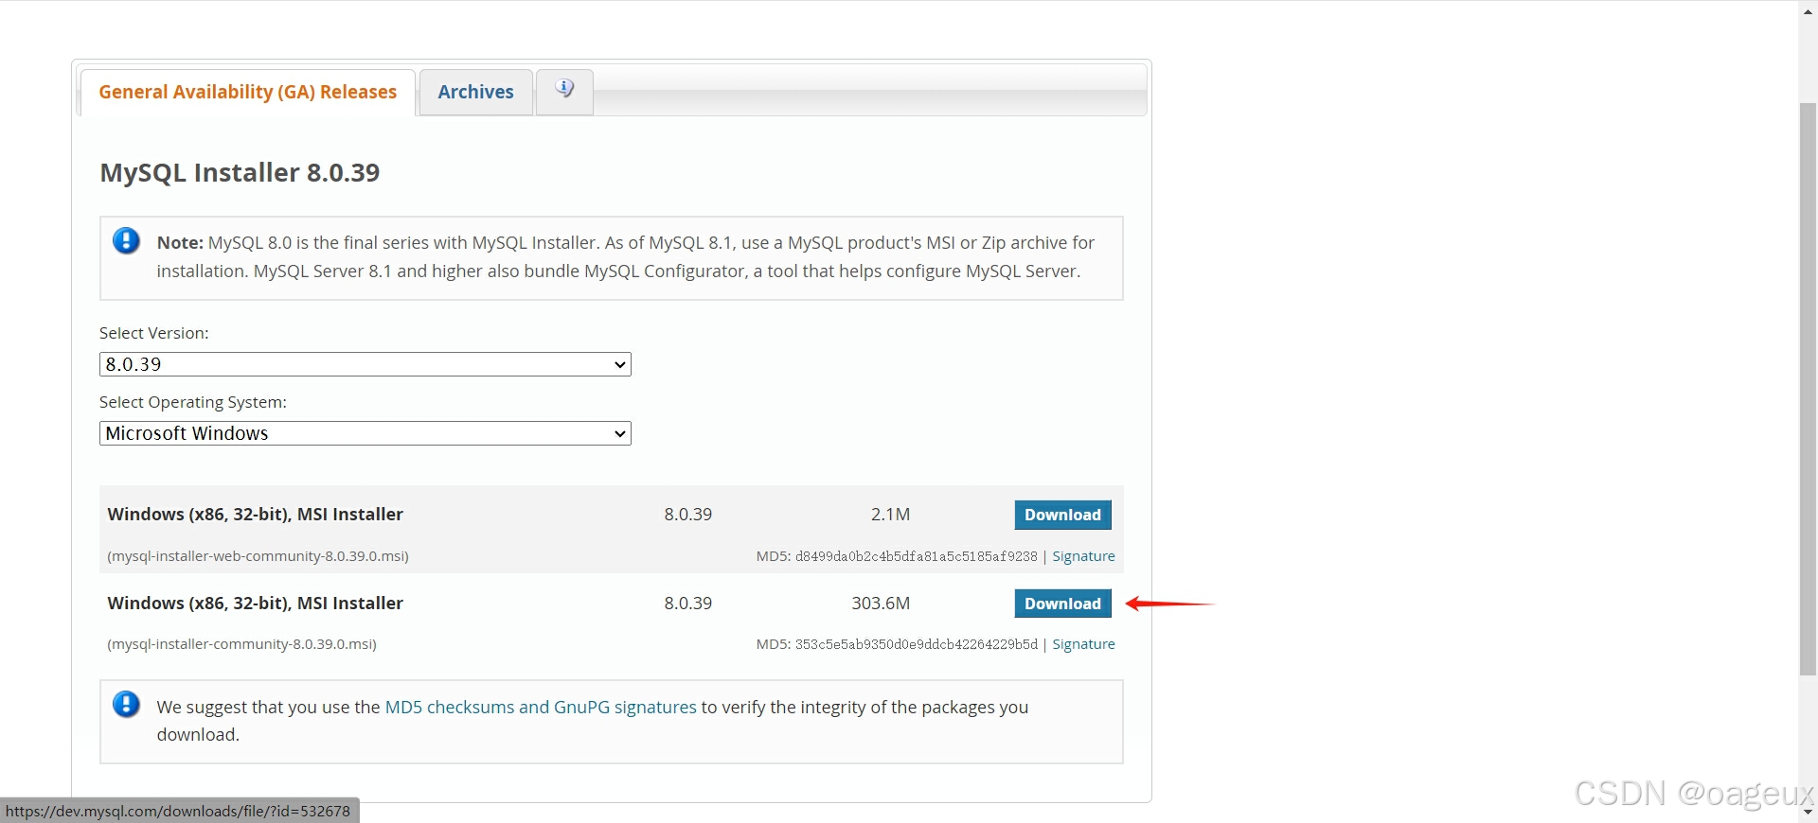Open MD5 checksums and GnuPG signatures link
This screenshot has height=823, width=1818.
[x=541, y=707]
